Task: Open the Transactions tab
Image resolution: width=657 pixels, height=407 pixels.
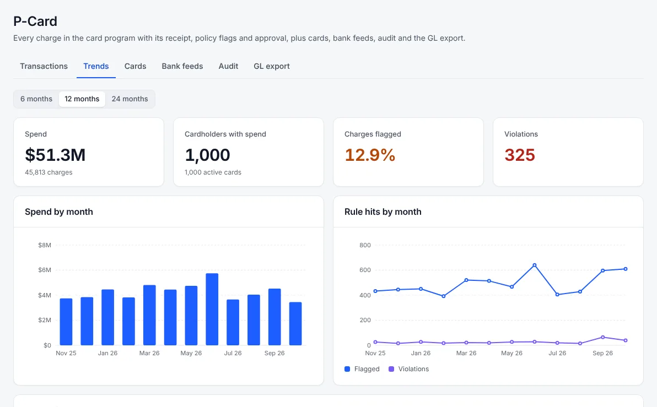Action: [x=44, y=66]
